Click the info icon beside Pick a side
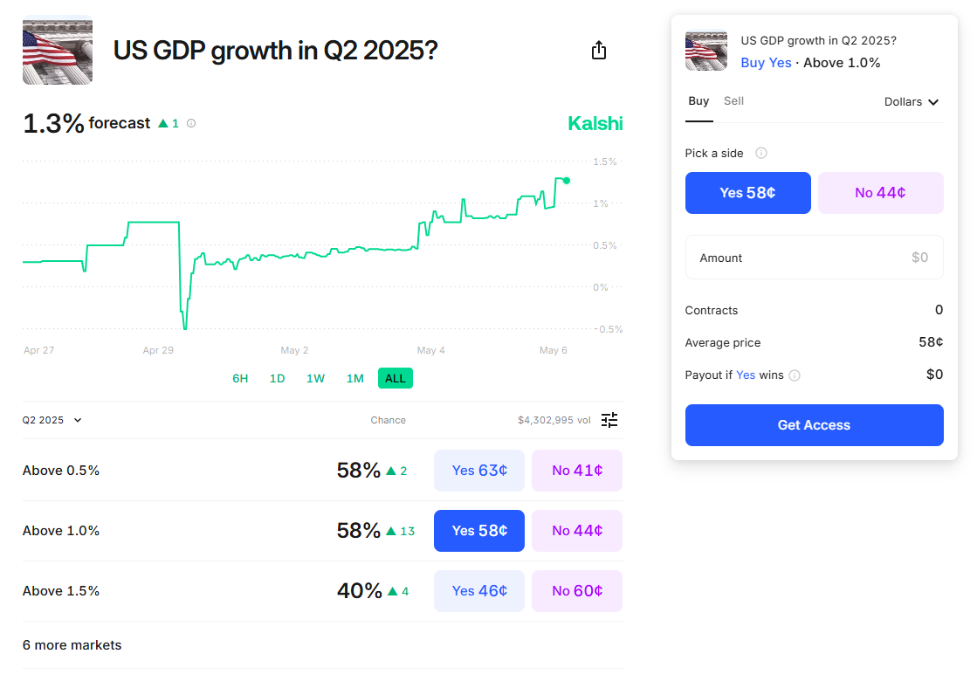 coord(761,153)
